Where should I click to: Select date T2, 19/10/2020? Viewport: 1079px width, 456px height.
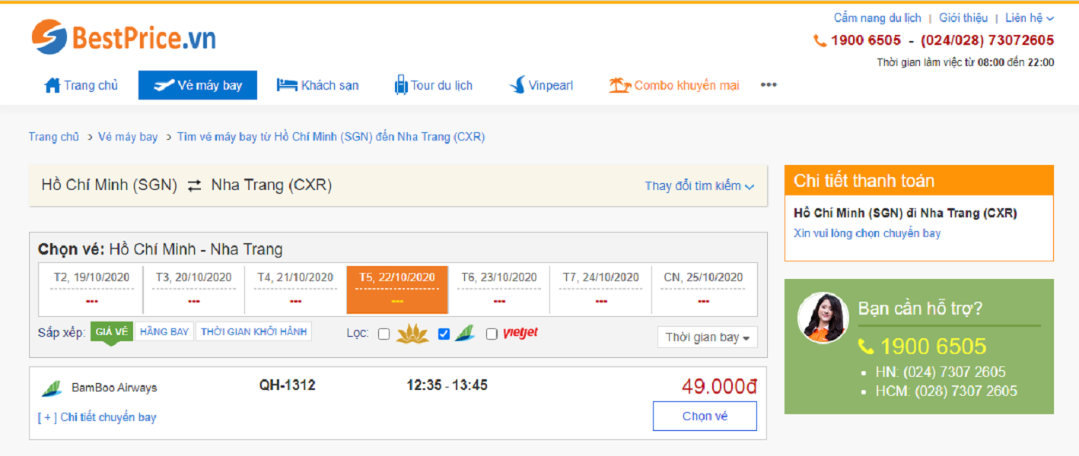click(92, 289)
